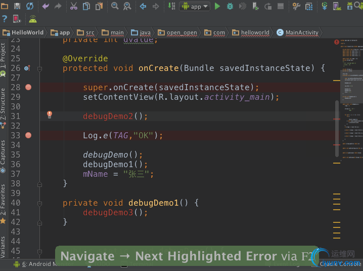Viewport: 363px width, 271px height.
Task: Start debugging with the bug icon
Action: pyautogui.click(x=230, y=6)
